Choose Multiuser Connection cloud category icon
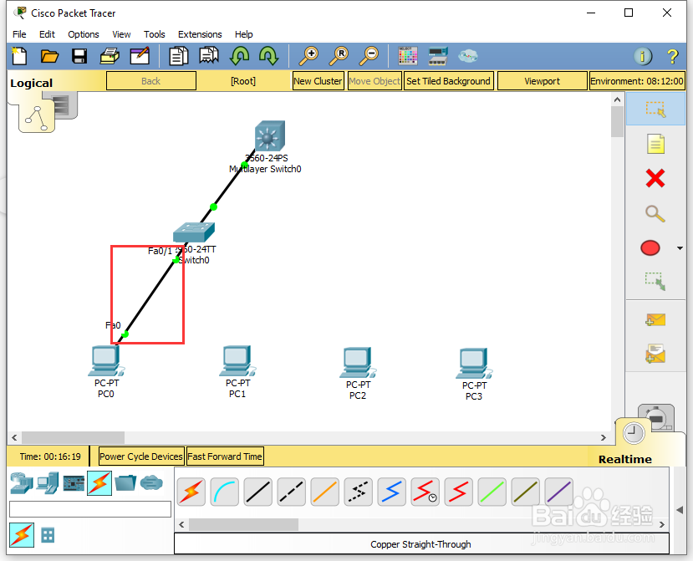The width and height of the screenshot is (693, 561). click(x=151, y=482)
